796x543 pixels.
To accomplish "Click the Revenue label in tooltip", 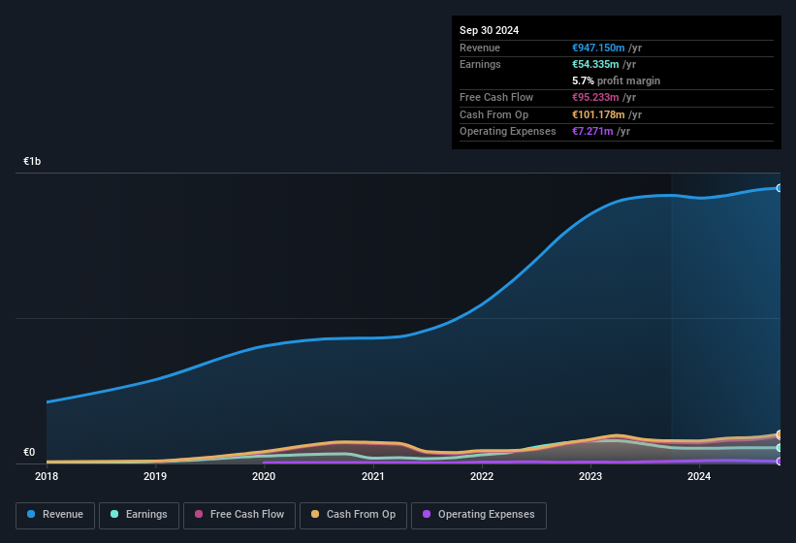I will pyautogui.click(x=480, y=48).
